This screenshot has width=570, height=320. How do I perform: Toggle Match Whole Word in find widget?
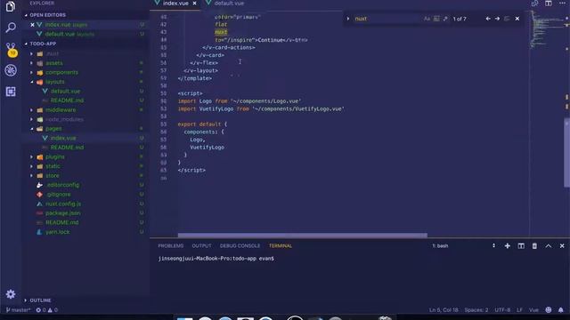tap(436, 19)
